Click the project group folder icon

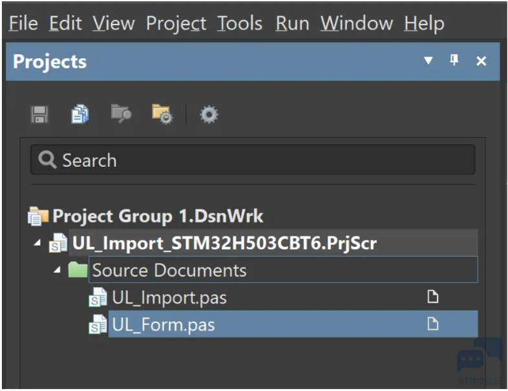point(38,216)
